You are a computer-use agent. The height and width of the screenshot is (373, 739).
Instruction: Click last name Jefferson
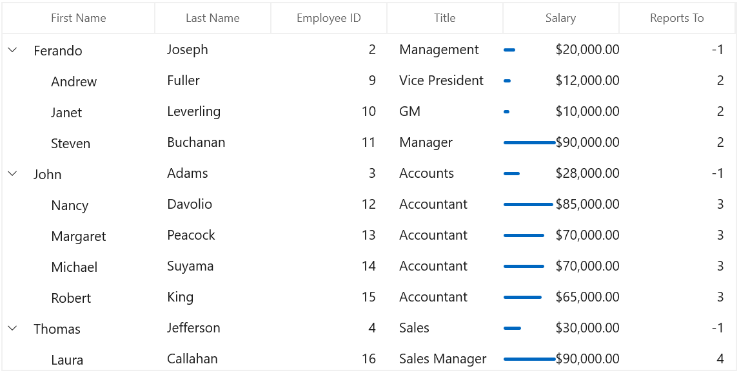click(x=193, y=328)
